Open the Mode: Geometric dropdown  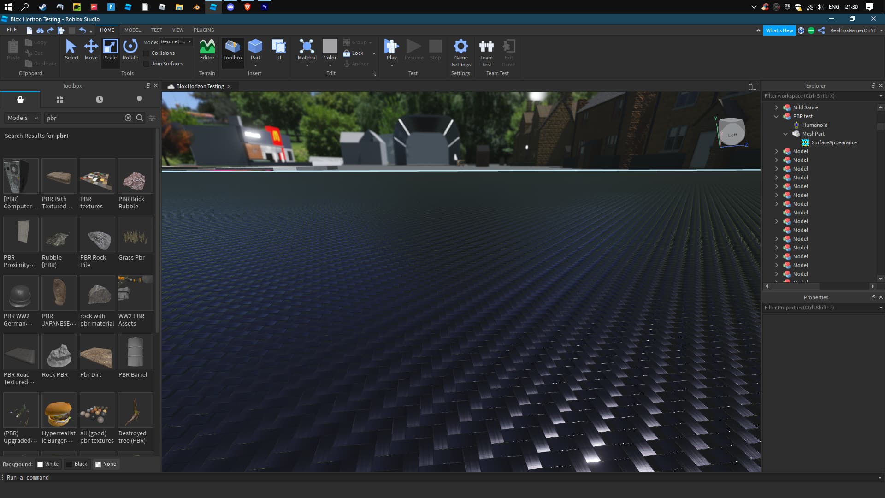pos(176,41)
